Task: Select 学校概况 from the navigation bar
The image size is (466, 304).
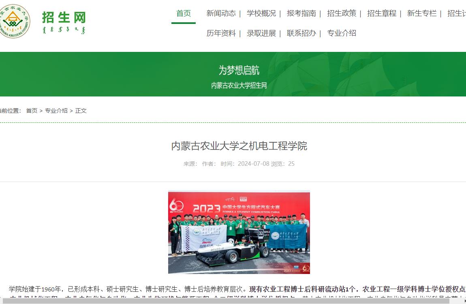Action: point(261,13)
